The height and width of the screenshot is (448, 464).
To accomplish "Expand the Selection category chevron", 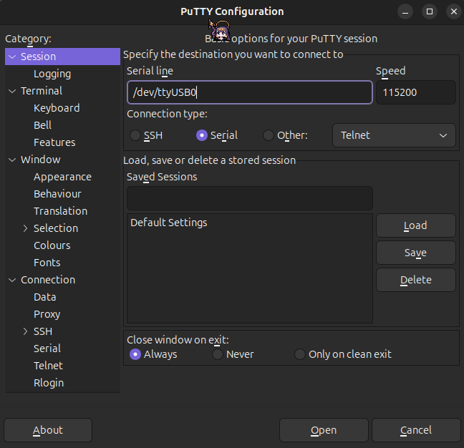I will tap(26, 228).
